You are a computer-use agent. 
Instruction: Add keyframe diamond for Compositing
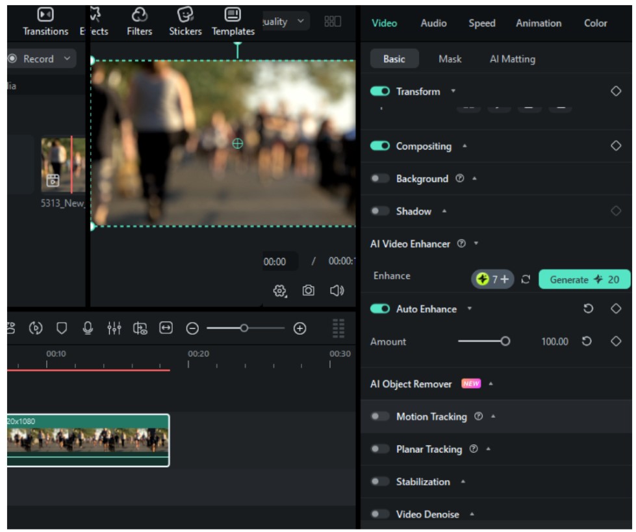[616, 146]
